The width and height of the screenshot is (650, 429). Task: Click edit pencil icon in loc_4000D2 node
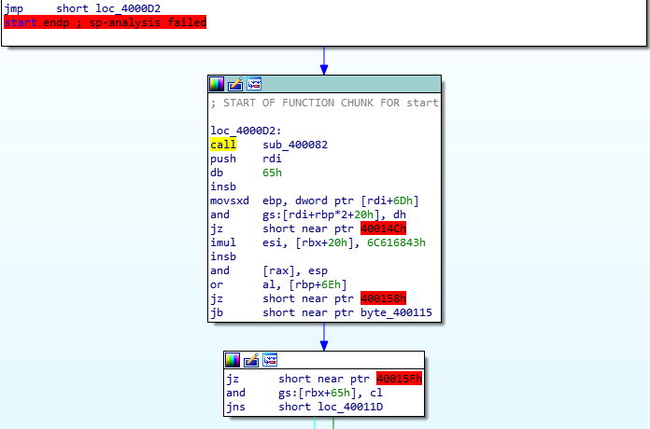pyautogui.click(x=235, y=84)
